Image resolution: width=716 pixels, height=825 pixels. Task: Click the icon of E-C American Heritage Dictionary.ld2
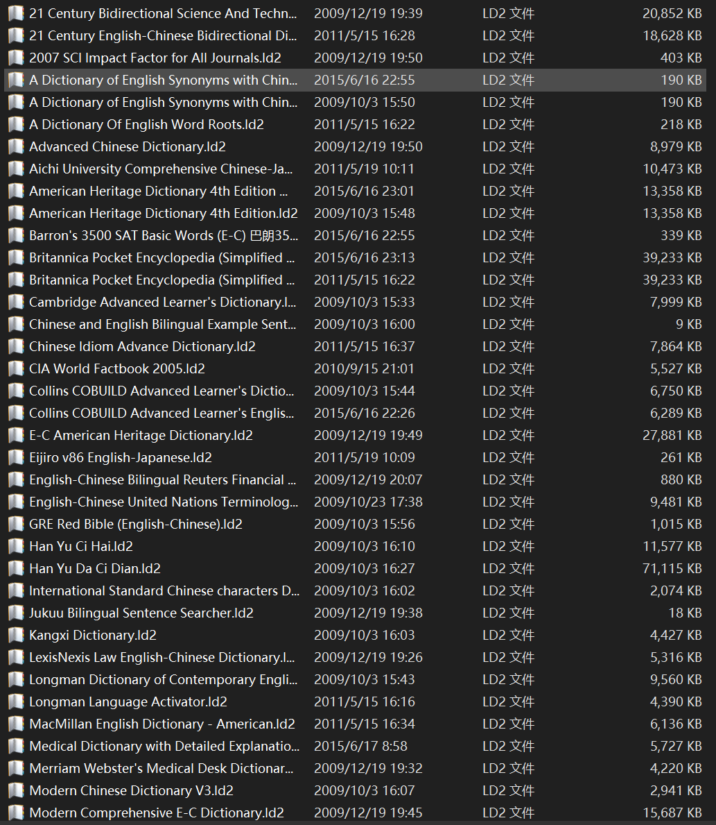17,435
